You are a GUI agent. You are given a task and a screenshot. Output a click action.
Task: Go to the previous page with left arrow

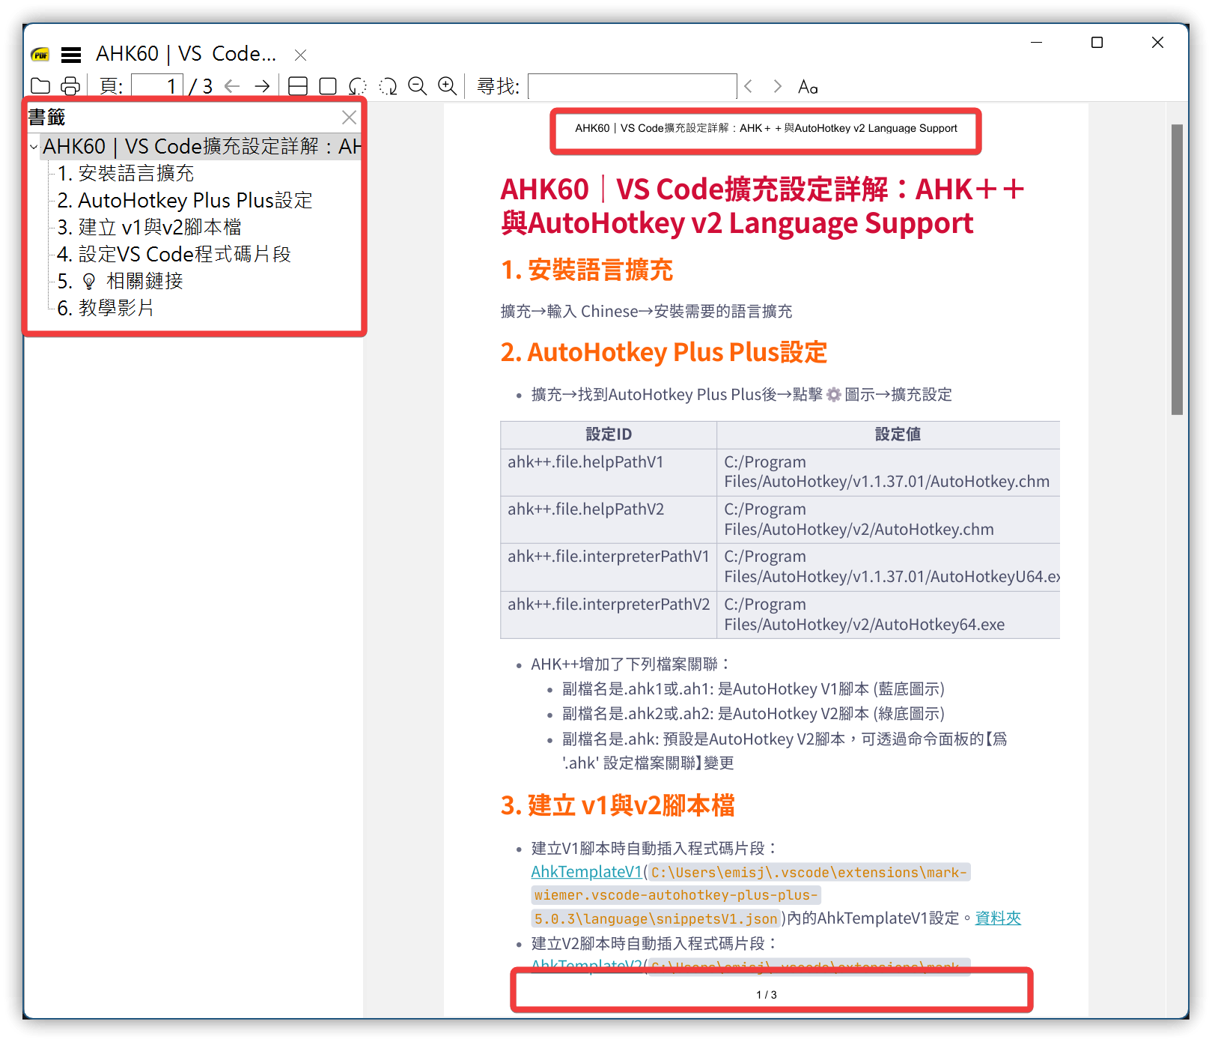232,86
